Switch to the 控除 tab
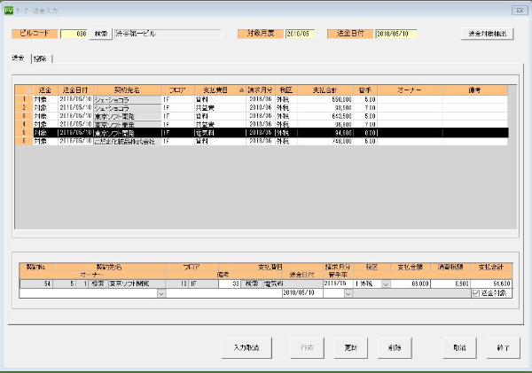The width and height of the screenshot is (532, 373). tap(41, 59)
